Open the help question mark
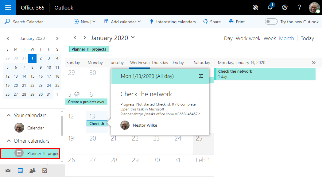 coord(300,8)
